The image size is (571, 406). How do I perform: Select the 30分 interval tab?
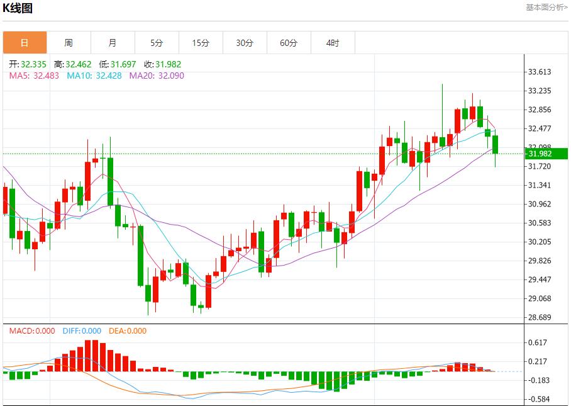(x=245, y=43)
